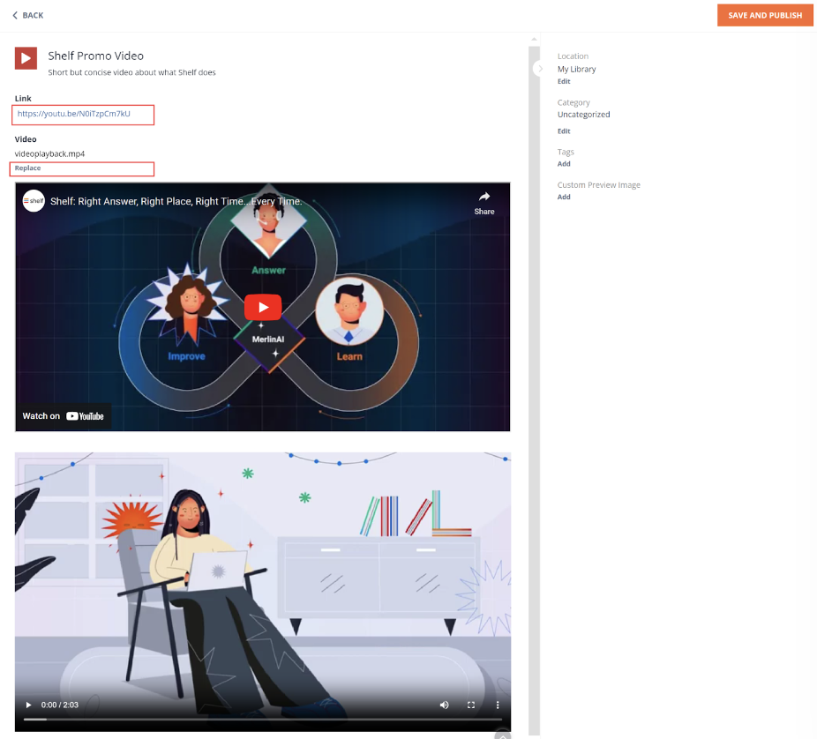Click the Uncategorized category text

coord(583,115)
